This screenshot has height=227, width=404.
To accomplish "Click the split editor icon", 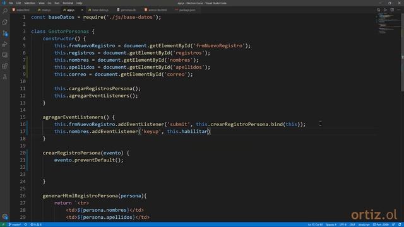I will point(392,10).
